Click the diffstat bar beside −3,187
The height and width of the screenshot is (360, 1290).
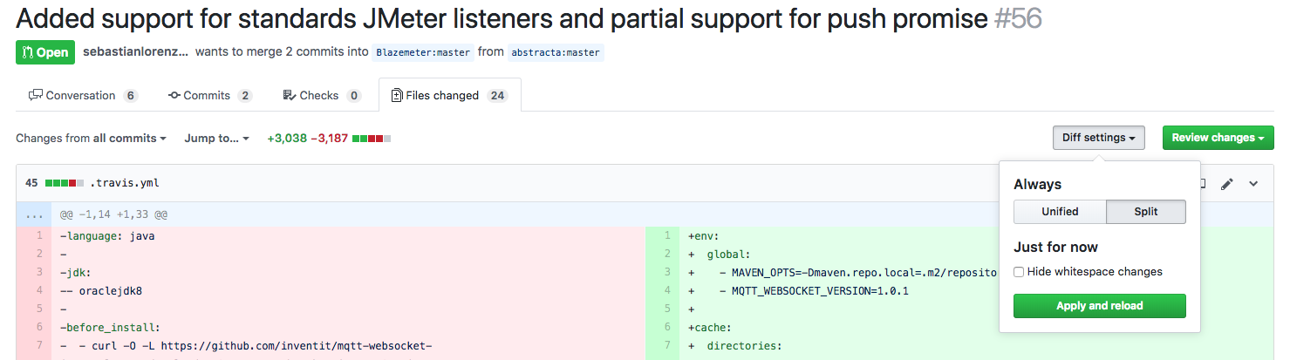[372, 139]
